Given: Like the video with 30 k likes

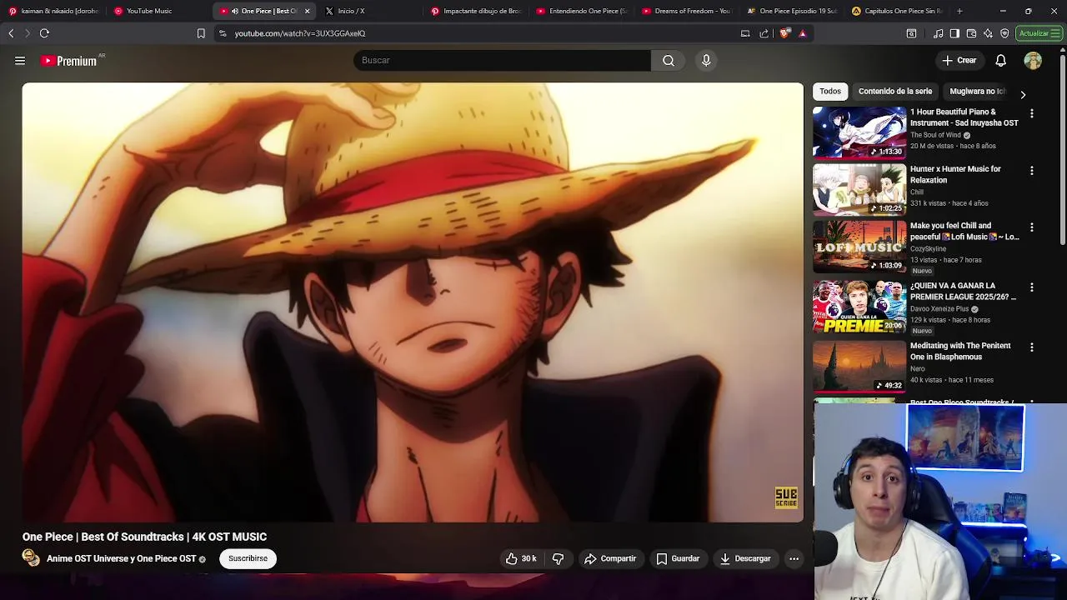Looking at the screenshot, I should 521,558.
